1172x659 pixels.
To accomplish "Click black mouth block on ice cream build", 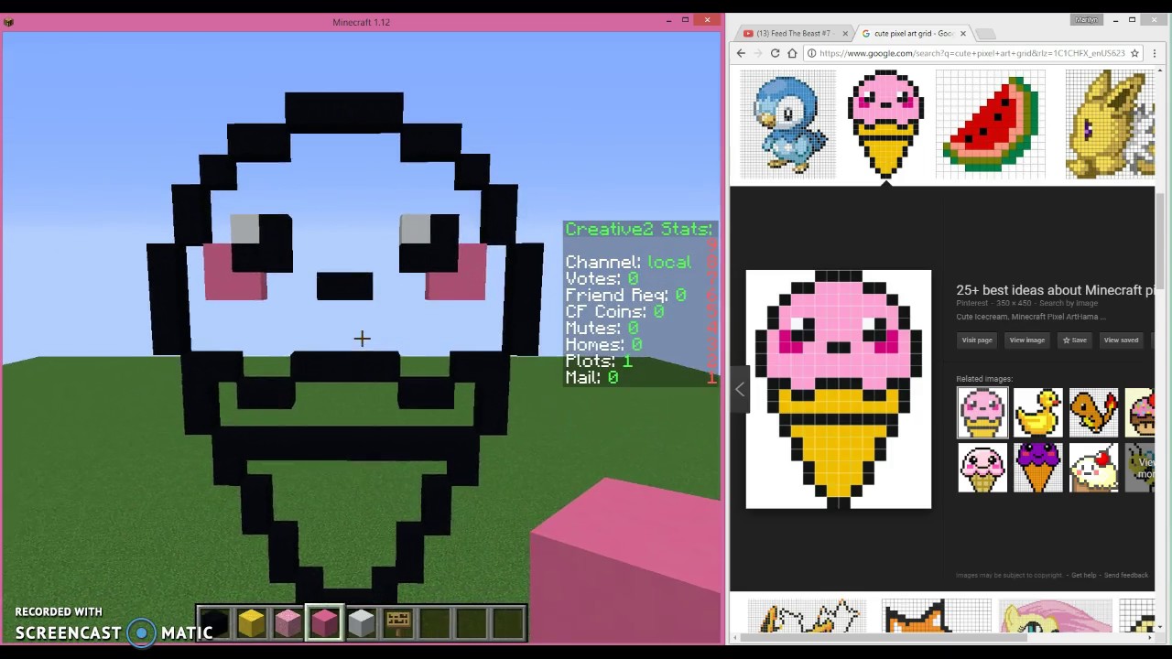I will tap(344, 286).
